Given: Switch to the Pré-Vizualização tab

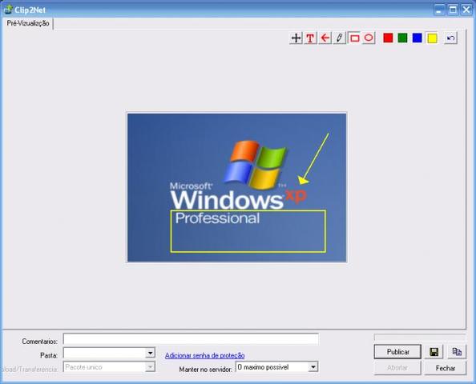Looking at the screenshot, I should coord(28,23).
